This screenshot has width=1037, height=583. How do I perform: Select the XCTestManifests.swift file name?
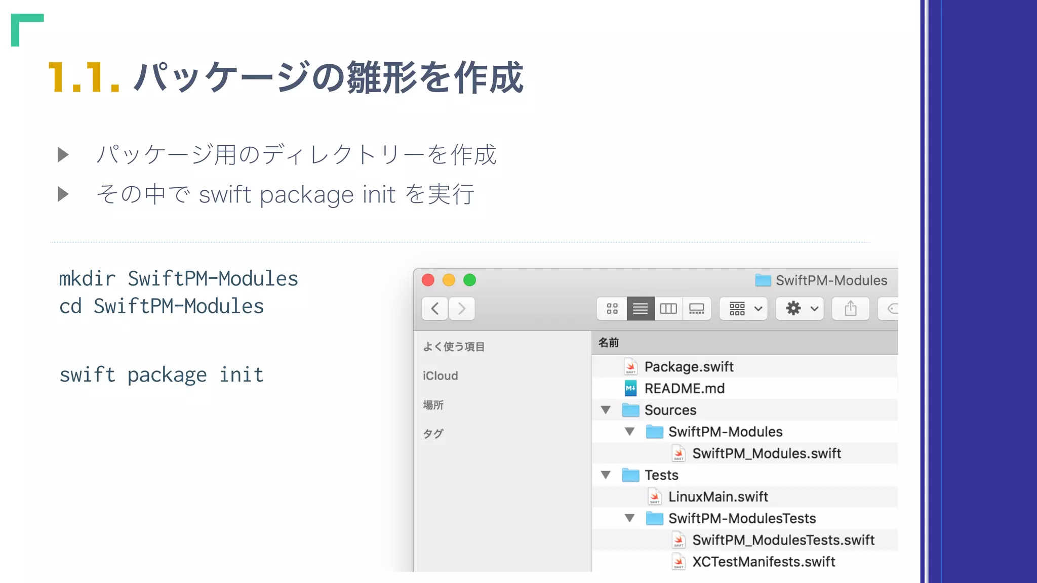click(764, 562)
